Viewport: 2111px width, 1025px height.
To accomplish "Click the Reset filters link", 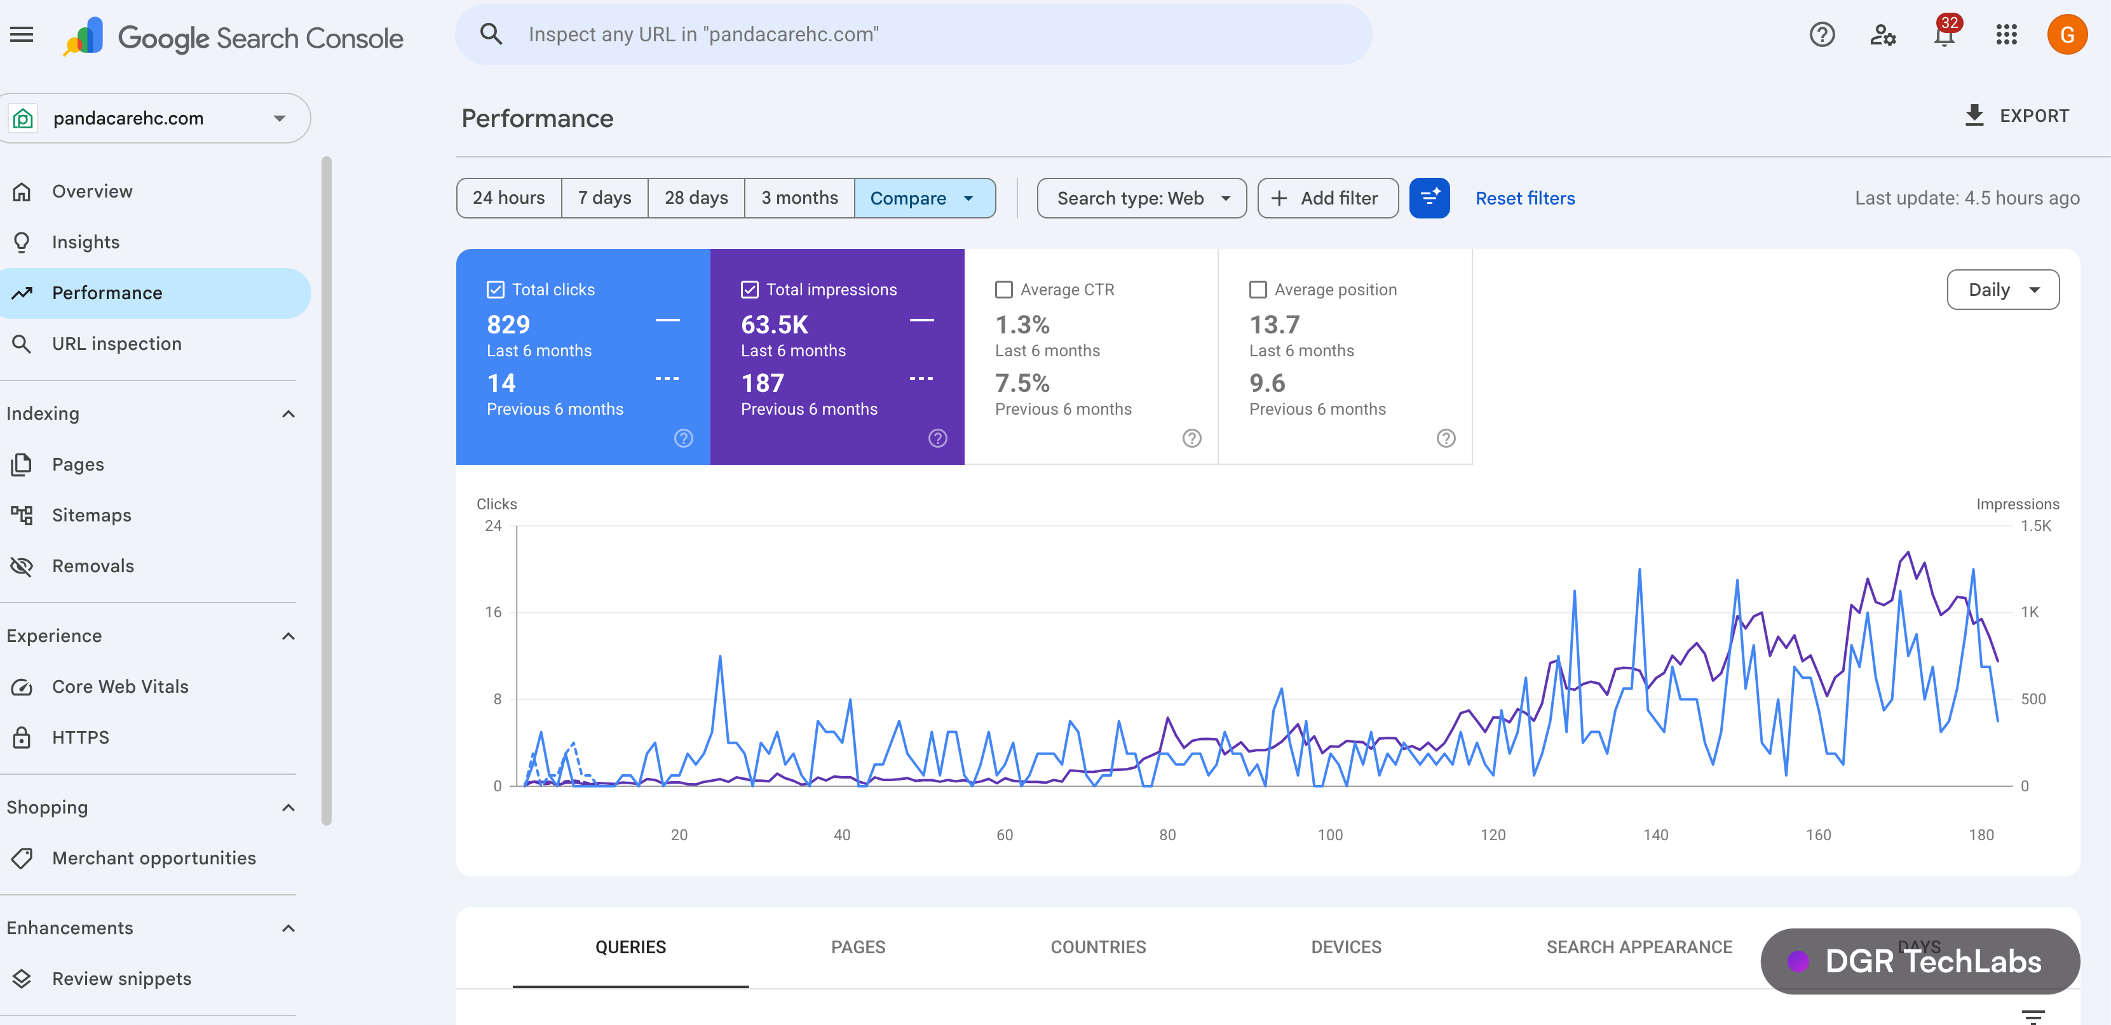I will 1525,198.
